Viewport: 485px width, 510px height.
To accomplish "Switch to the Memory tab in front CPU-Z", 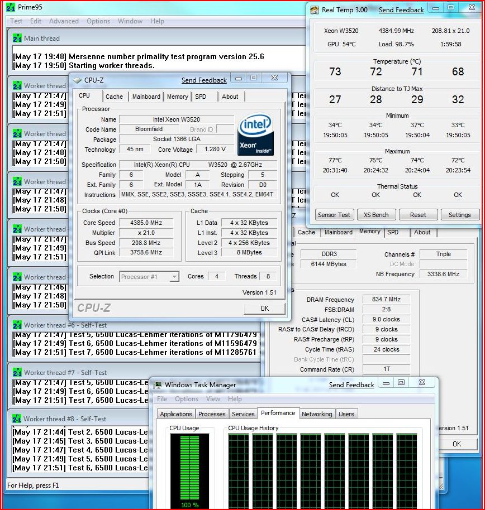I will click(178, 97).
